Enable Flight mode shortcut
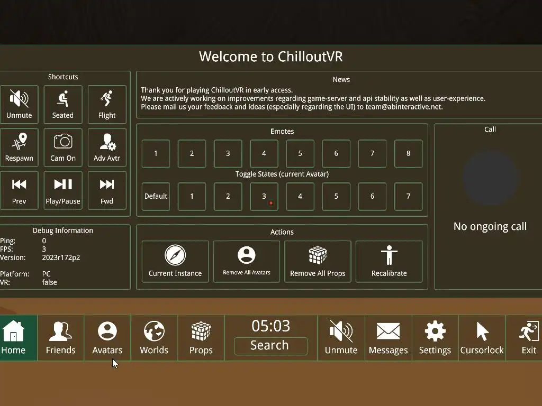This screenshot has height=406, width=542. pos(107,104)
